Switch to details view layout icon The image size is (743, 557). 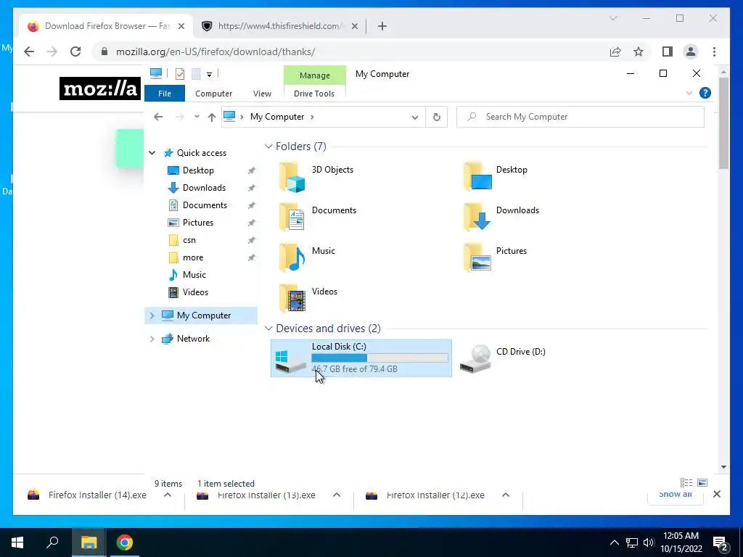686,482
